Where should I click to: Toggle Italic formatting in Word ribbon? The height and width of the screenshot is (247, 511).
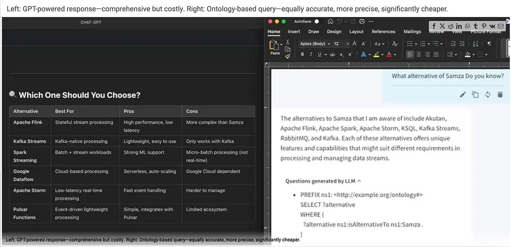[311, 54]
